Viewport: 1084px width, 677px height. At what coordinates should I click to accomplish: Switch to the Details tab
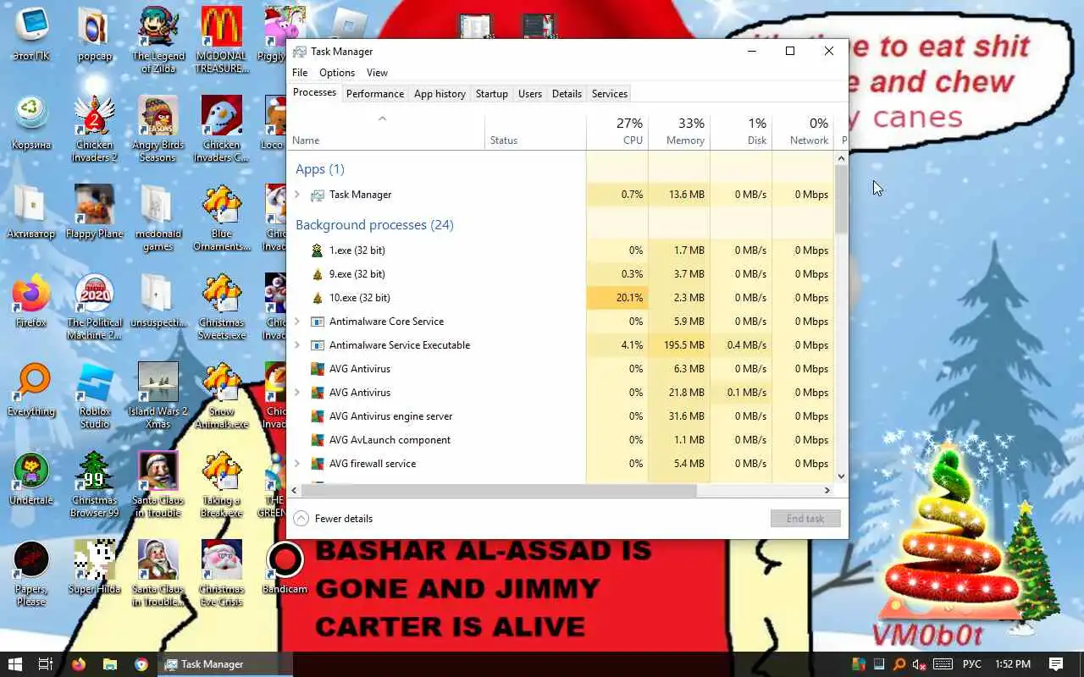click(567, 94)
